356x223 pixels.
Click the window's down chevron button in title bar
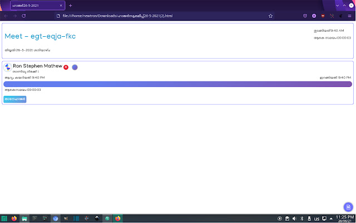(x=338, y=6)
